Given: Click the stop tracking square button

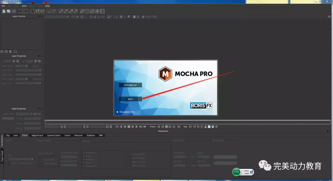Looking at the screenshot, I should click(x=166, y=127).
